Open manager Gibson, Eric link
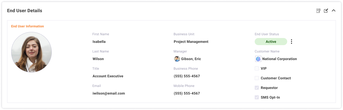 [x=191, y=59]
